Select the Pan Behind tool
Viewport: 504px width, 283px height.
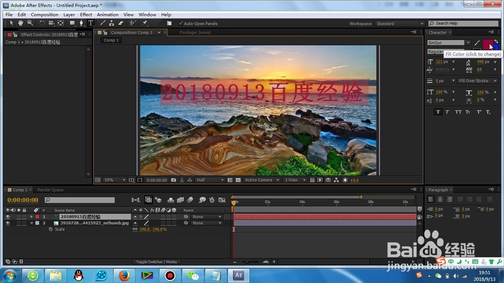60,23
